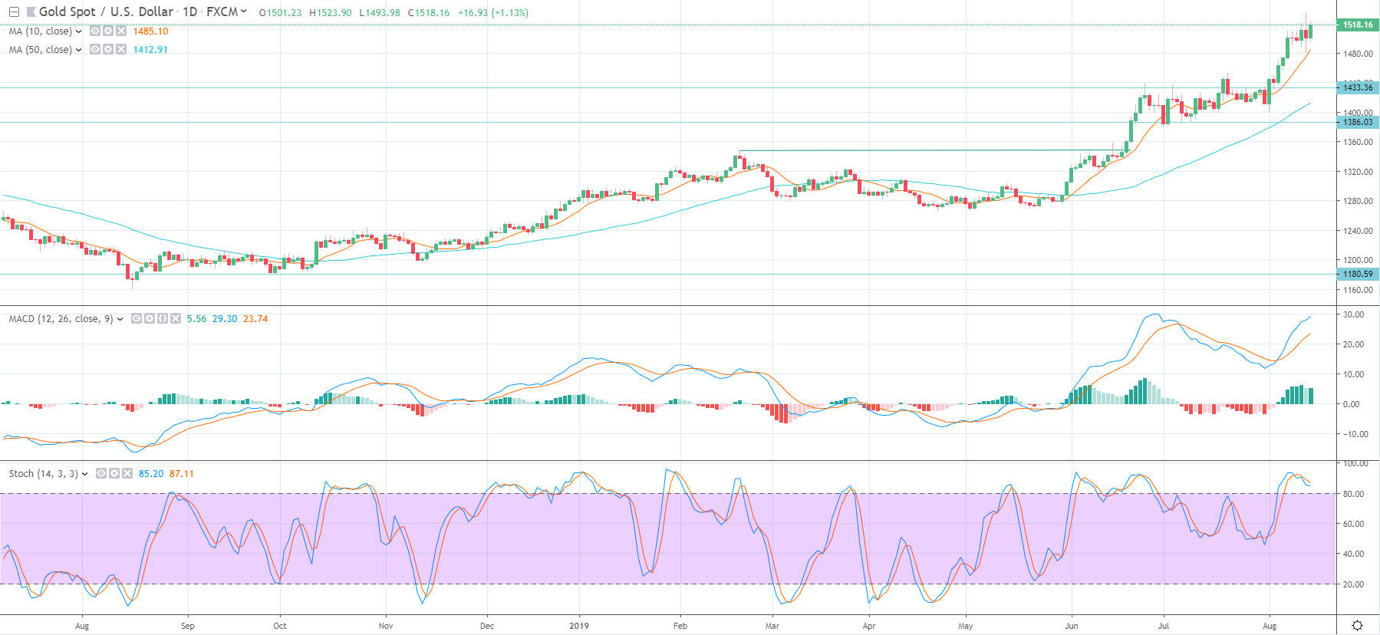
Task: Remove the Stoch indicator with X icon
Action: [127, 473]
